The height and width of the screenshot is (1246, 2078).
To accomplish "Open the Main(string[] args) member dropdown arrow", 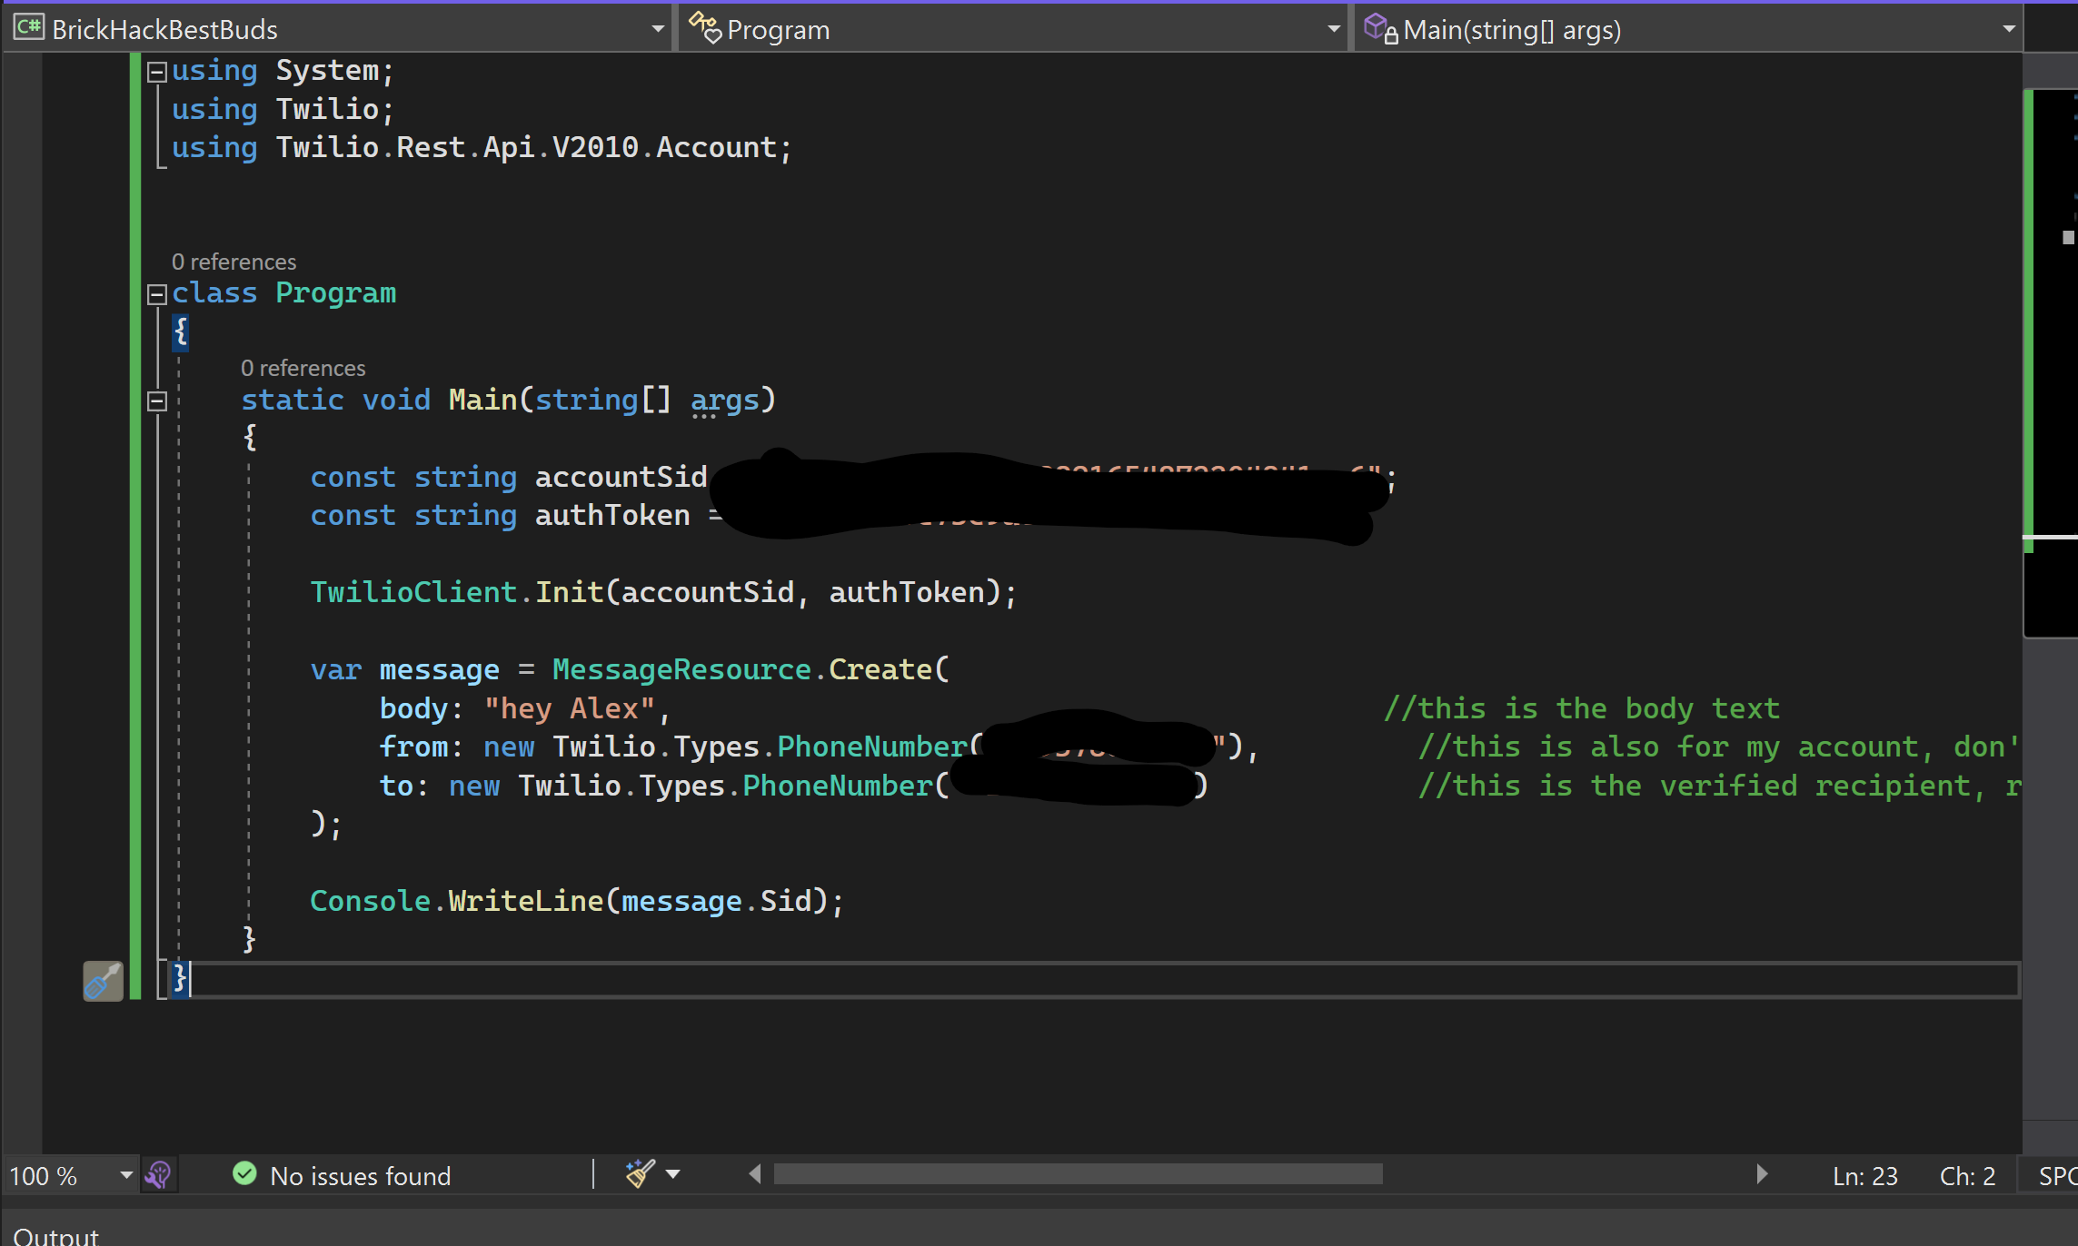I will (2008, 29).
